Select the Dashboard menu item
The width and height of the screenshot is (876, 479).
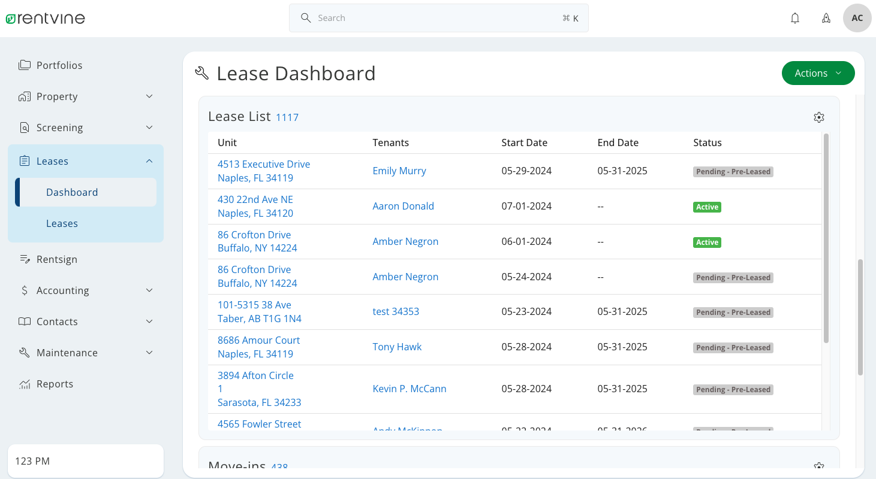[x=72, y=192]
